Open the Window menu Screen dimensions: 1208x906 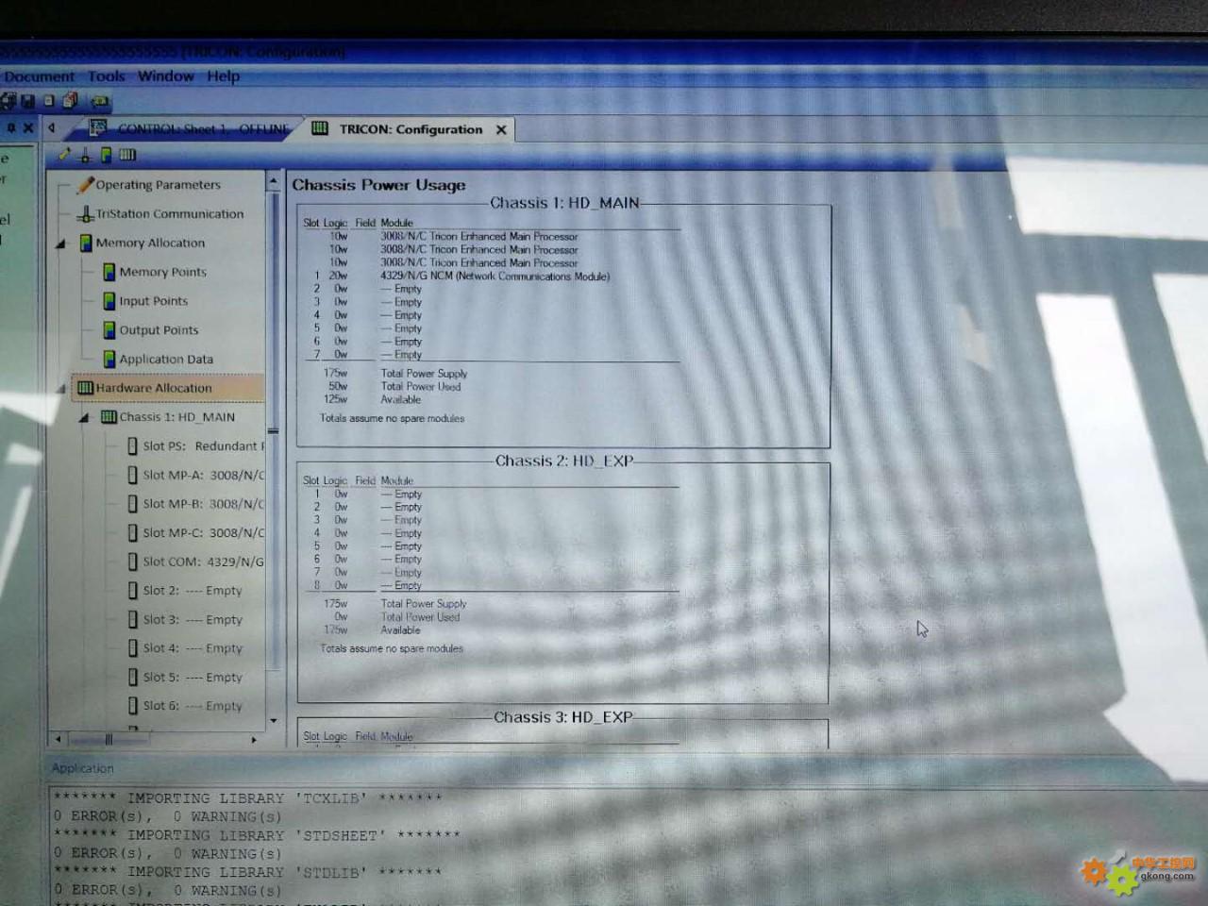coord(166,76)
